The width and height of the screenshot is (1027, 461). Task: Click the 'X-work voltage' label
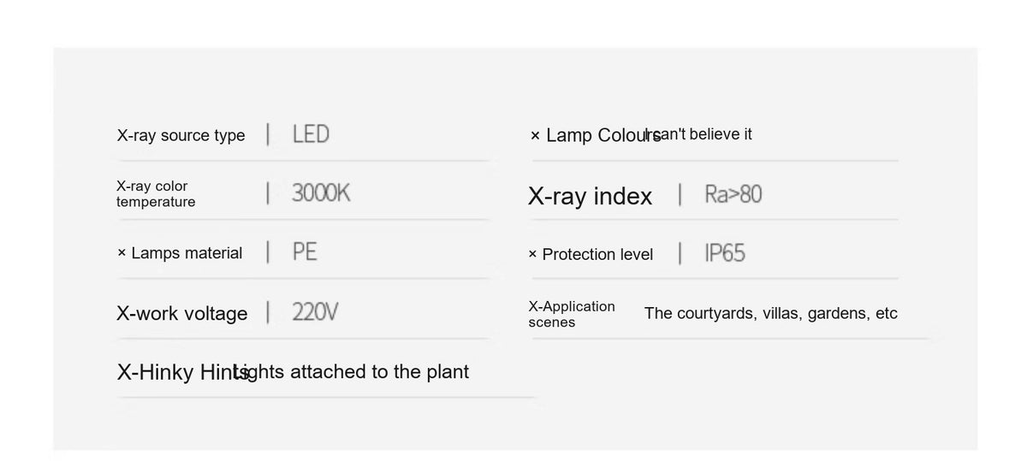[x=182, y=313]
